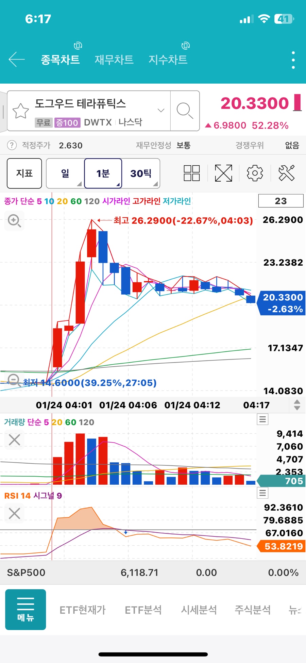Open the 지표 indicators button

point(24,173)
